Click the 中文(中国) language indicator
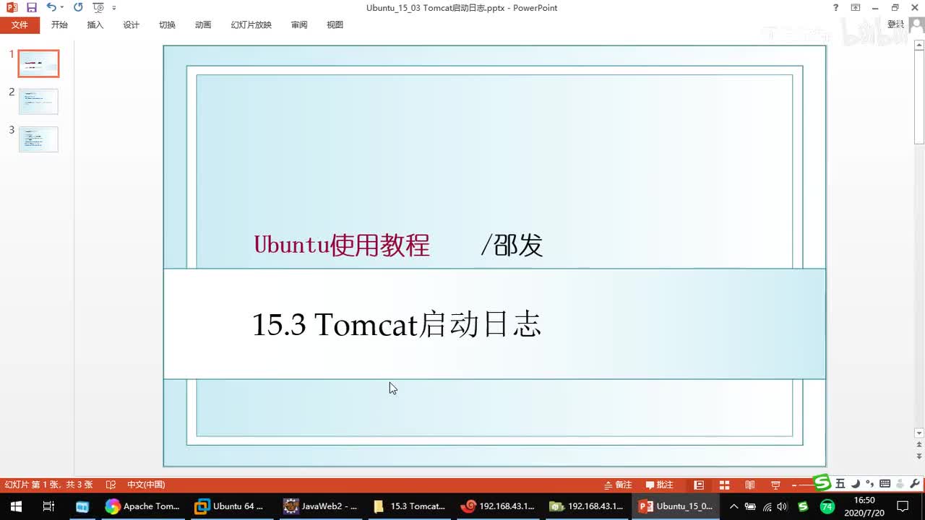 146,485
